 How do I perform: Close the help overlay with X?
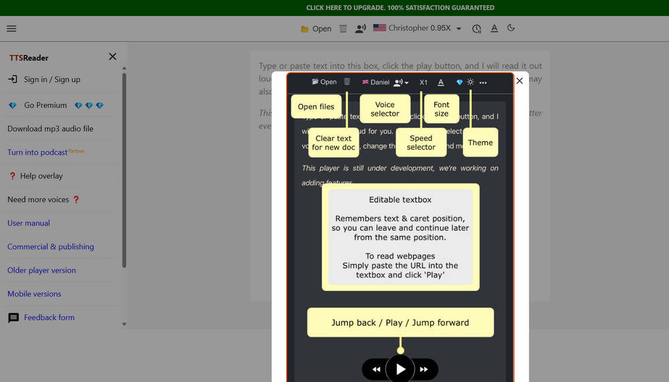point(519,81)
